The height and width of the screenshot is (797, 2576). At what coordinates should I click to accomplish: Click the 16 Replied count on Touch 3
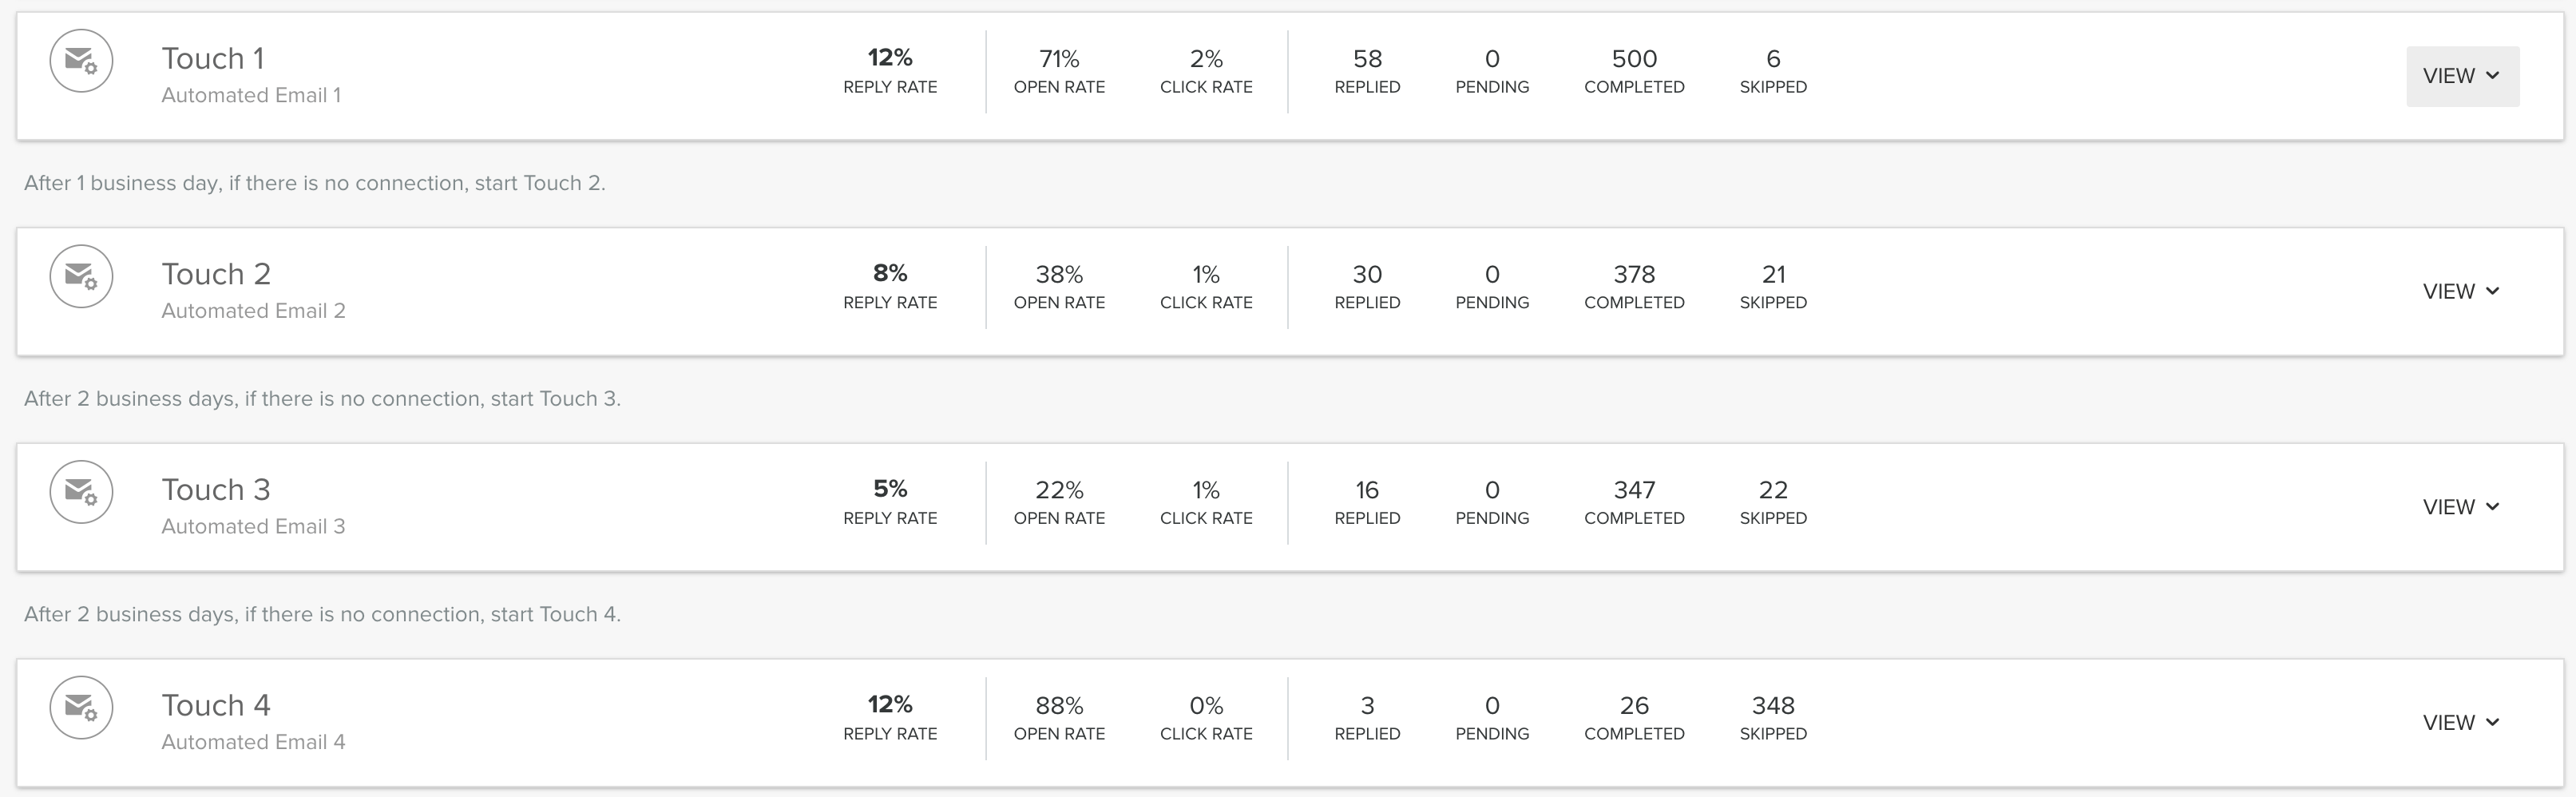click(1367, 490)
